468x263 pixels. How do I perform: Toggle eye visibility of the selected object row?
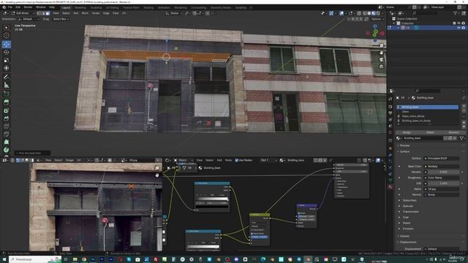(459, 28)
